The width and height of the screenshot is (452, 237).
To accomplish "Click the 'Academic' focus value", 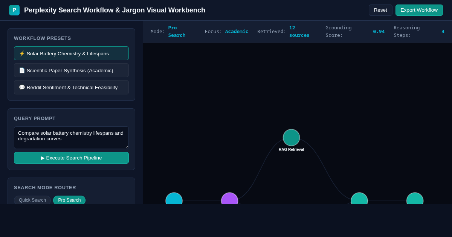I will click(237, 32).
